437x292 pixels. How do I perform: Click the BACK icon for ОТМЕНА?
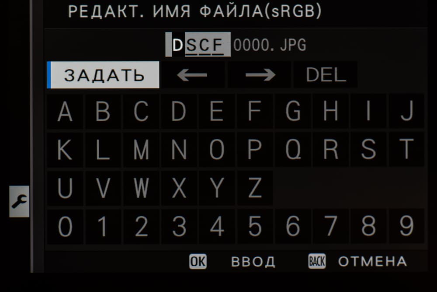(317, 261)
